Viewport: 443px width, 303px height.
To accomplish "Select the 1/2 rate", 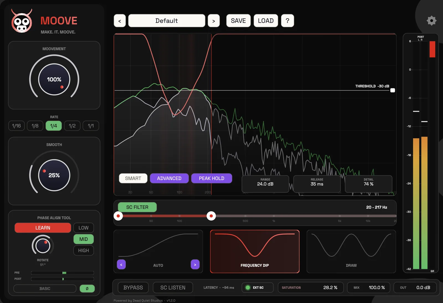I will (72, 126).
